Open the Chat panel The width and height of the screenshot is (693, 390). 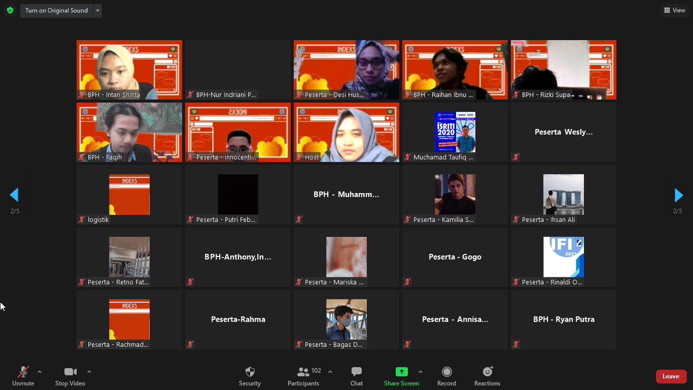pos(357,376)
